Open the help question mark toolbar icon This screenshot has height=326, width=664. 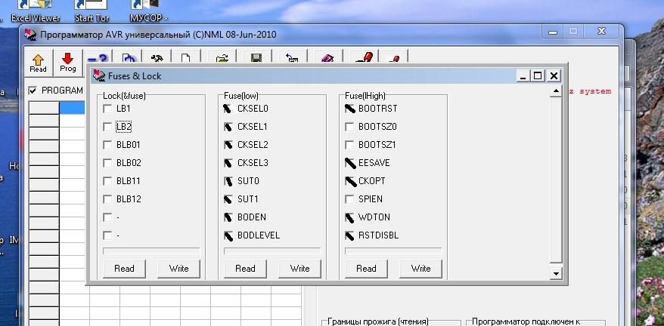(x=97, y=59)
